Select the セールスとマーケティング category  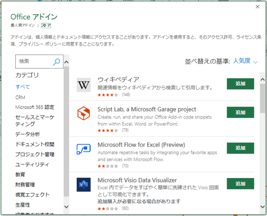[x=35, y=121]
